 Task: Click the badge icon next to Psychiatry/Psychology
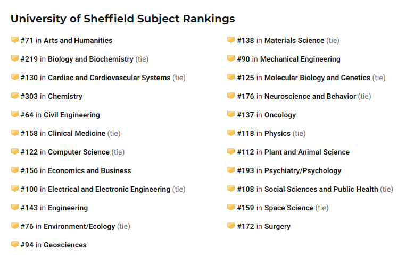click(x=231, y=170)
